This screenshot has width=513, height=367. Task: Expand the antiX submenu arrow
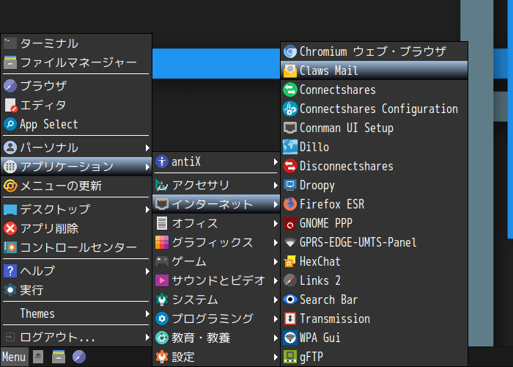click(276, 162)
